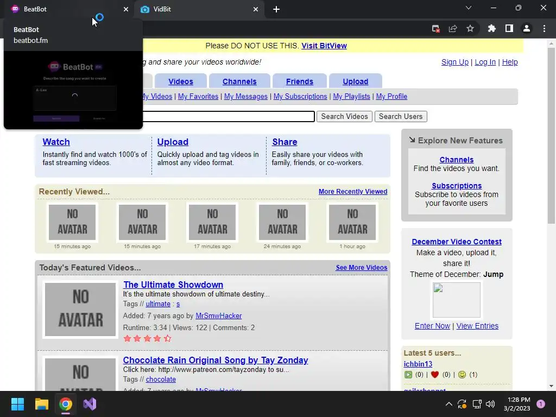Go to My Playlists
Image resolution: width=556 pixels, height=417 pixels.
click(x=351, y=97)
